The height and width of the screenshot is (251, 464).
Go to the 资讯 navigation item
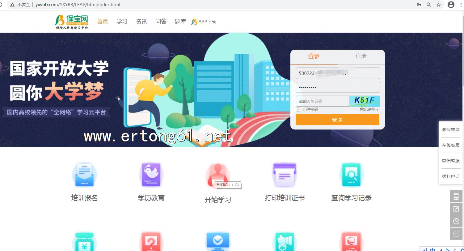141,22
